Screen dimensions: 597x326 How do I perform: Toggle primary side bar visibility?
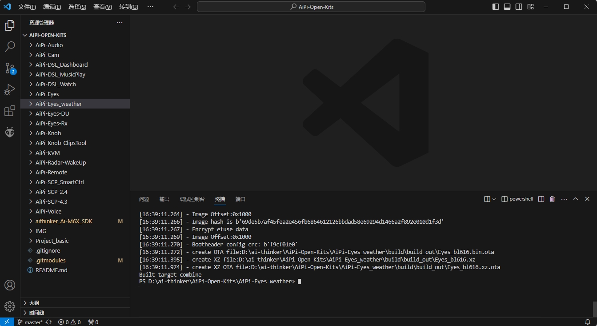click(x=496, y=7)
